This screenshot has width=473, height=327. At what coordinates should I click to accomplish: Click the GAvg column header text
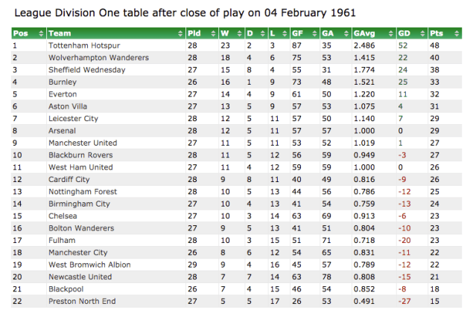364,33
